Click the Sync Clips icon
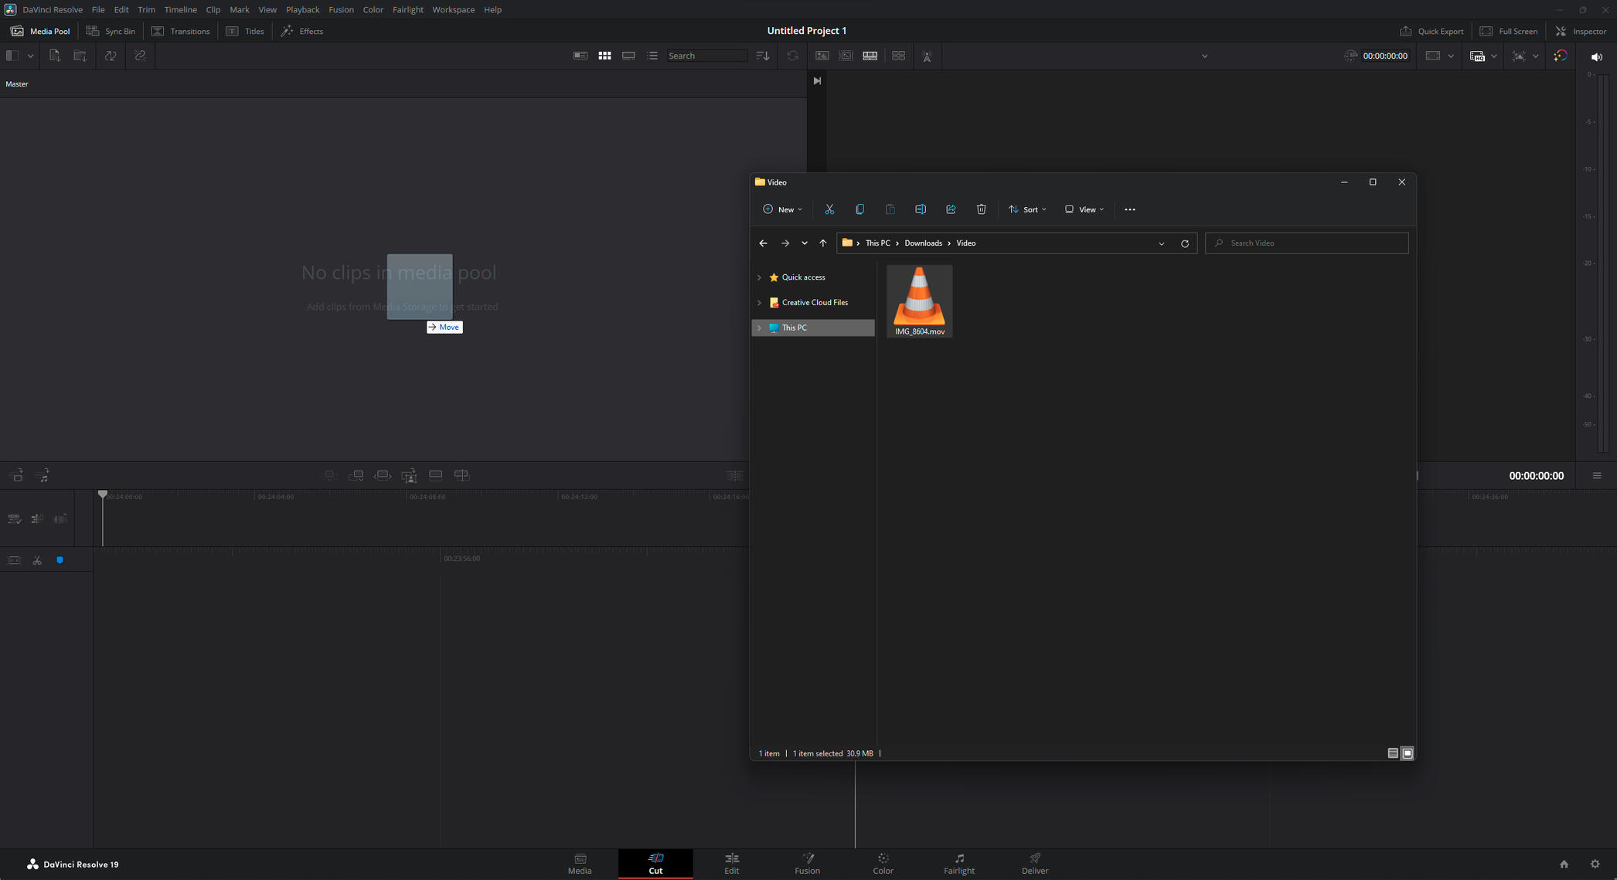1617x880 pixels. (111, 56)
